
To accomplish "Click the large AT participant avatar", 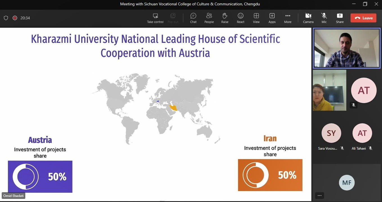I will [364, 90].
